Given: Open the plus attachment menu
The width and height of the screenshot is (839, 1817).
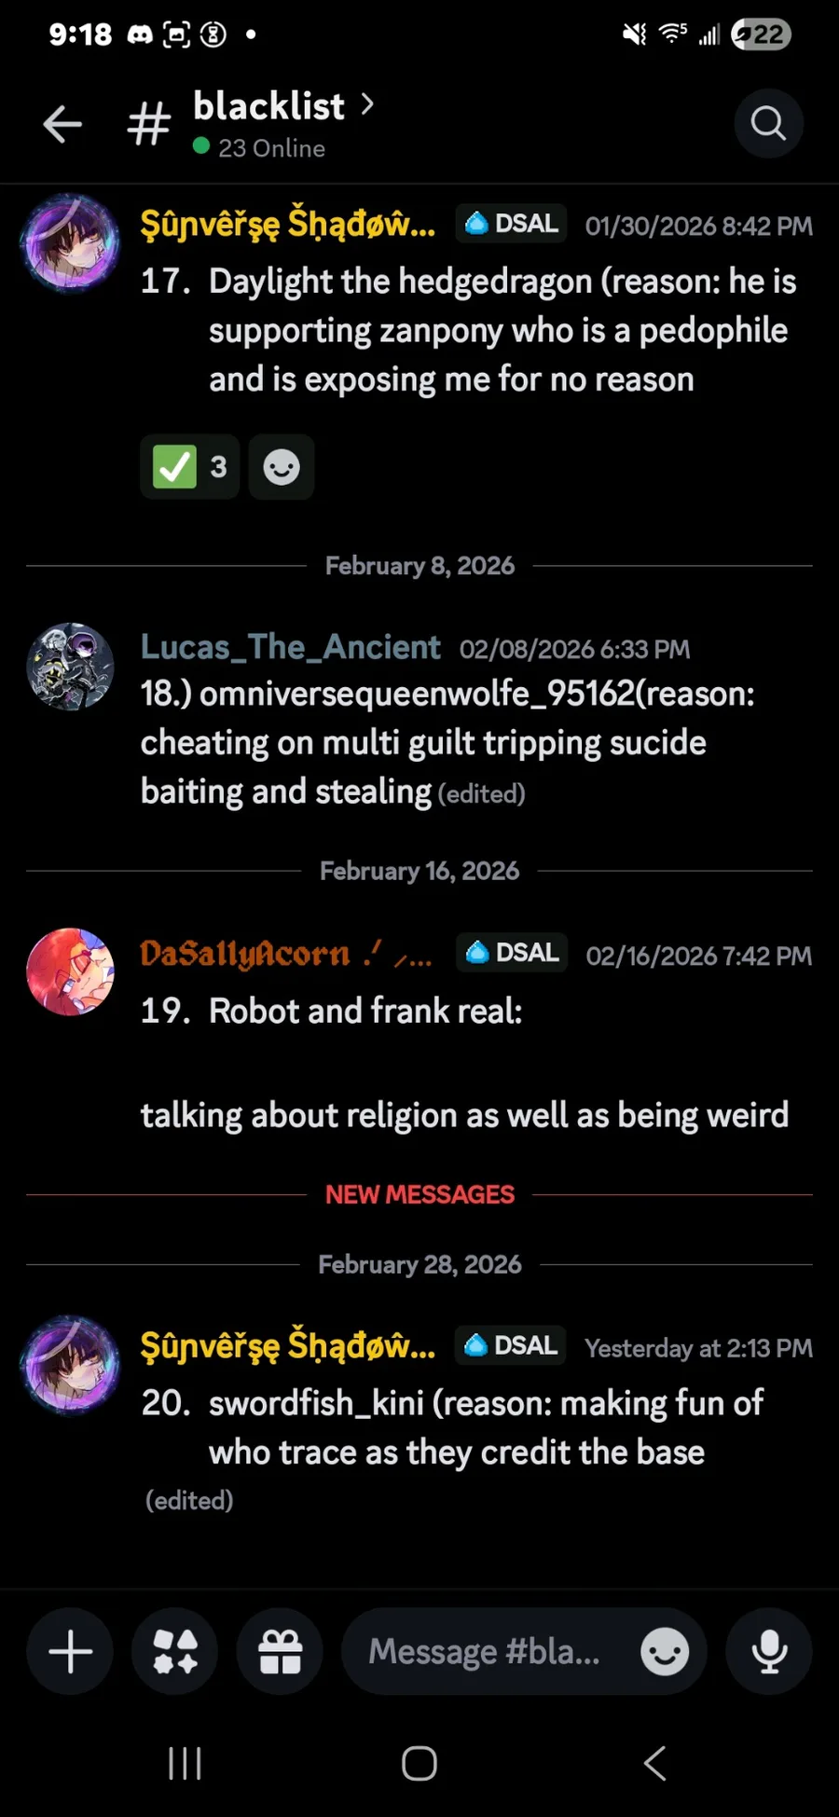Looking at the screenshot, I should (70, 1652).
